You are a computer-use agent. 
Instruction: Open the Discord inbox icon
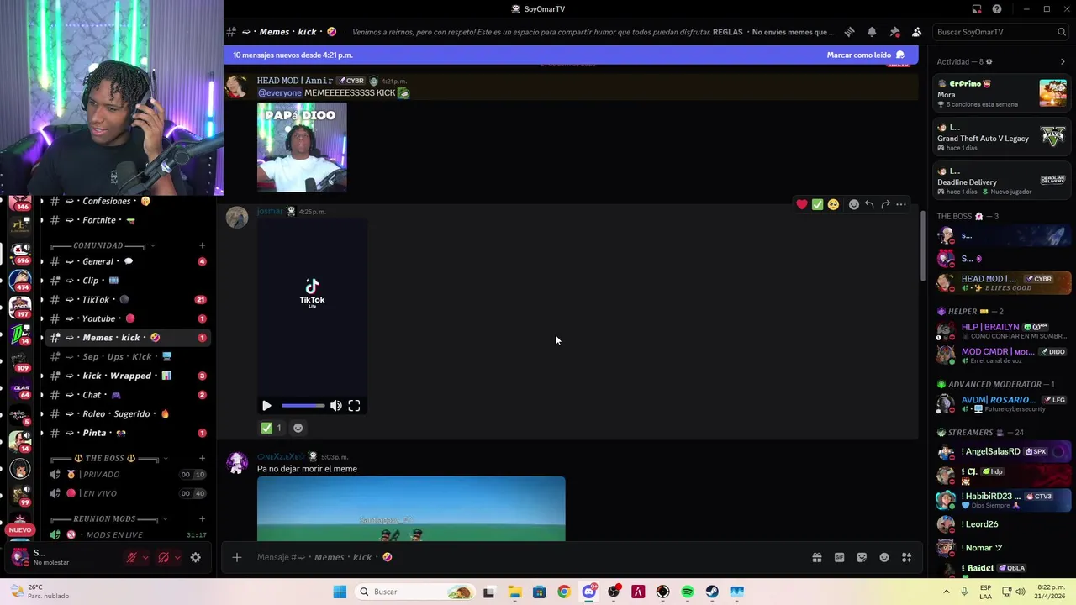[977, 9]
